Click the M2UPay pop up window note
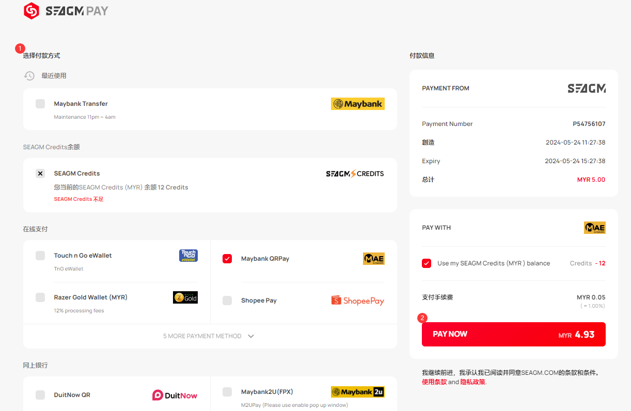 294,405
